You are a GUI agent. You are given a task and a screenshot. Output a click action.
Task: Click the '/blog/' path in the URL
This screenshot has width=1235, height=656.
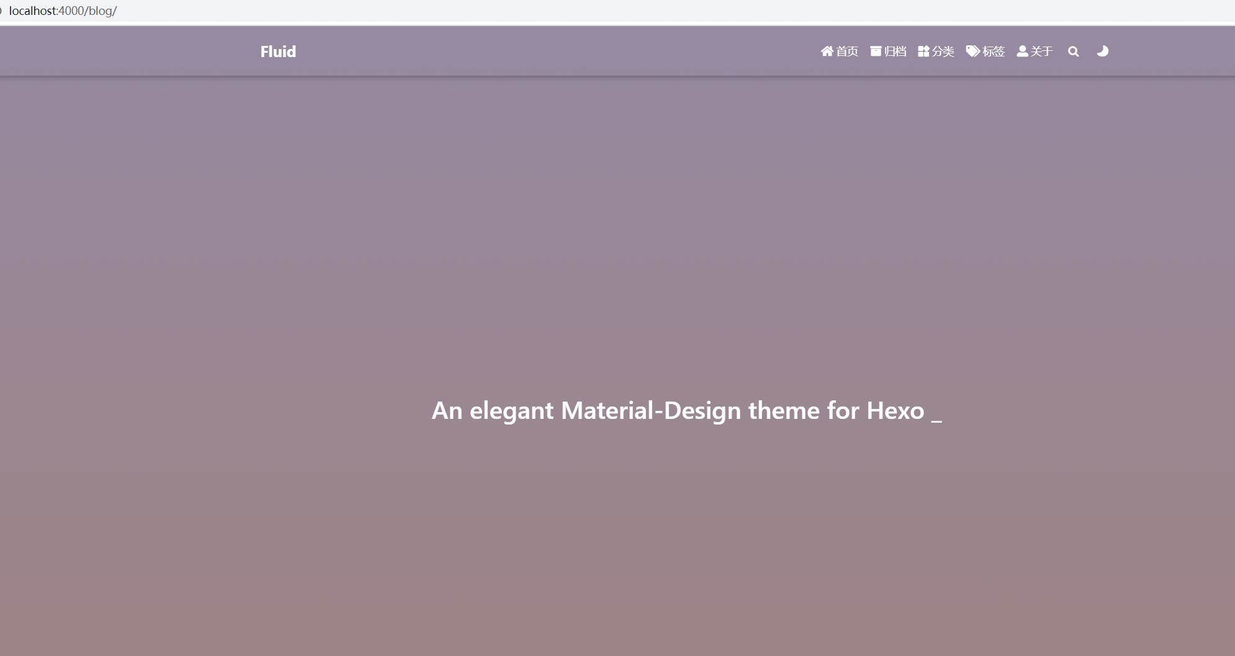point(101,11)
